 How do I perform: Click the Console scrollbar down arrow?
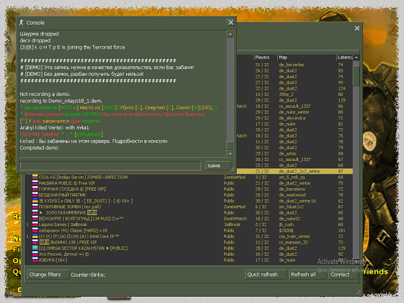pyautogui.click(x=230, y=154)
